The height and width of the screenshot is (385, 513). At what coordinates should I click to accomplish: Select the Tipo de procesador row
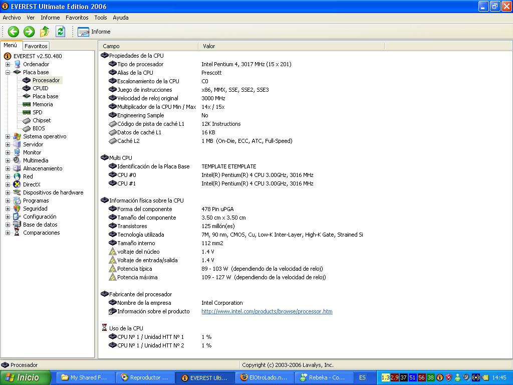point(200,64)
